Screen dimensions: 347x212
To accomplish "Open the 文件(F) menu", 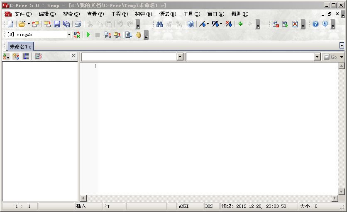I will coord(23,14).
